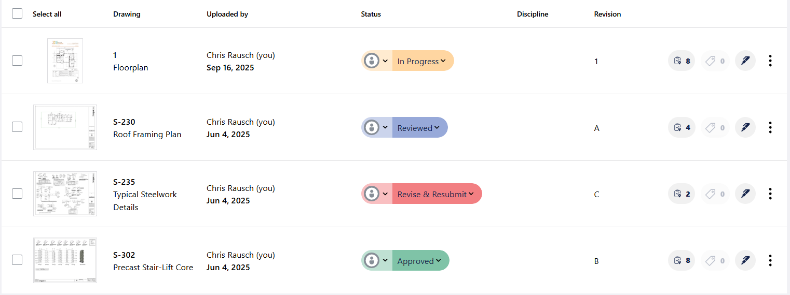790x295 pixels.
Task: Click the tag icon on S-302 row
Action: click(x=715, y=260)
